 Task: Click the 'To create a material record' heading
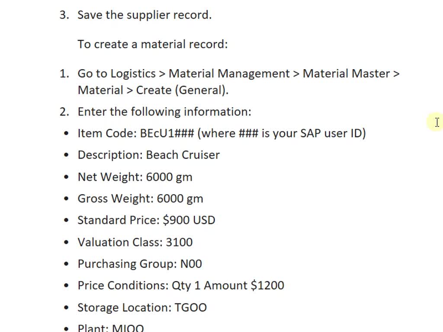[153, 45]
